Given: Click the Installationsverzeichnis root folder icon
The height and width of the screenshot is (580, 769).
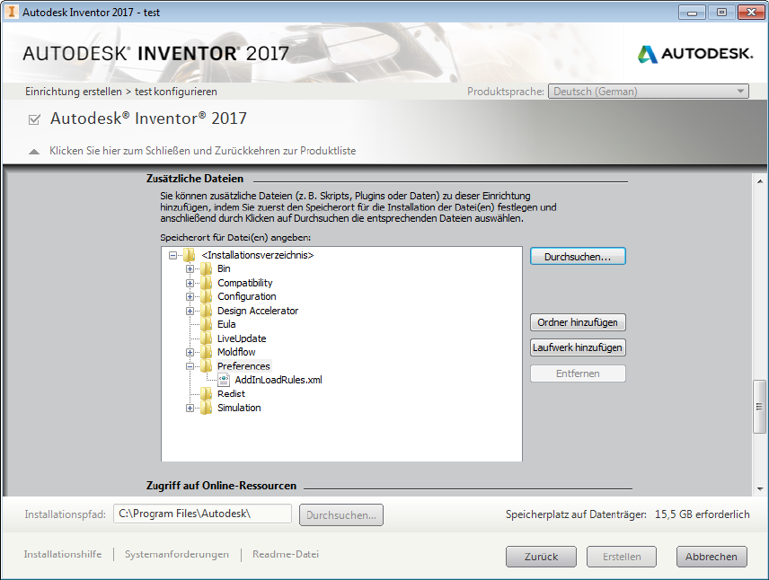Looking at the screenshot, I should [190, 255].
